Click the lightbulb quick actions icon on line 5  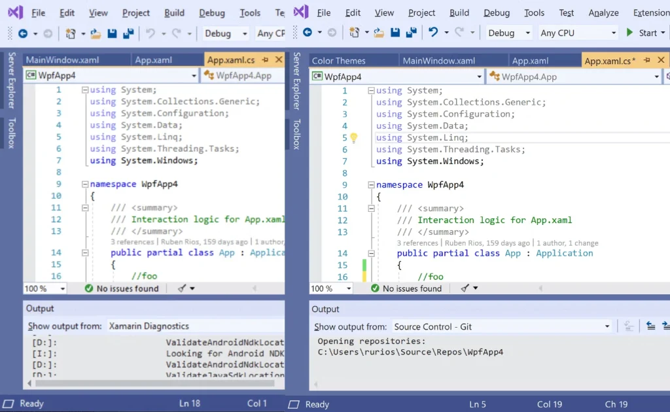354,138
